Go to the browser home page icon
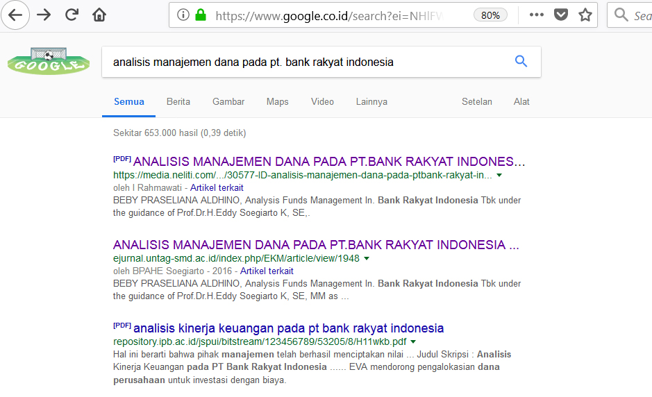Image resolution: width=652 pixels, height=397 pixels. (99, 15)
